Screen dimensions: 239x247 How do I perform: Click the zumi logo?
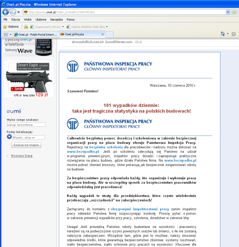click(14, 111)
